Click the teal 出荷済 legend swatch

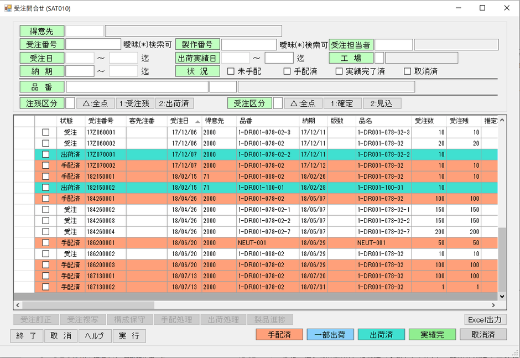pyautogui.click(x=381, y=335)
